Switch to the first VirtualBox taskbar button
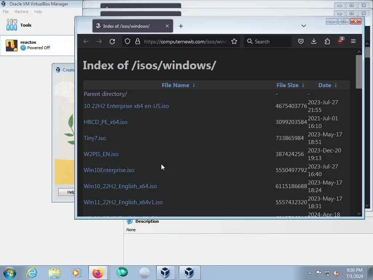 tap(166, 273)
